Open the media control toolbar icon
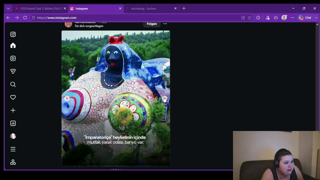320x180 pixels. (267, 18)
